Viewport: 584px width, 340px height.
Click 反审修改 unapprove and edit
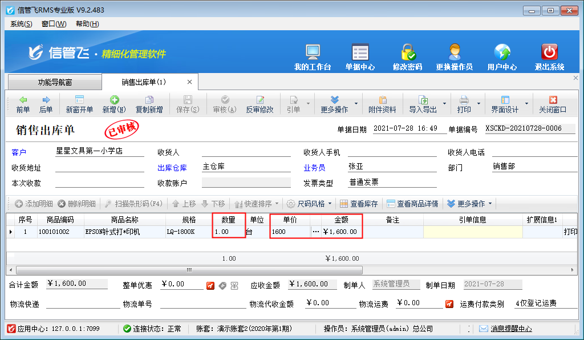(259, 104)
